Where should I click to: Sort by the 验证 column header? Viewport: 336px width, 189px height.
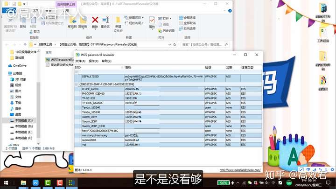[215, 68]
